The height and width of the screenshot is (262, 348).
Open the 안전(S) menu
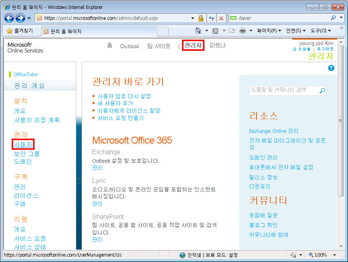click(296, 31)
